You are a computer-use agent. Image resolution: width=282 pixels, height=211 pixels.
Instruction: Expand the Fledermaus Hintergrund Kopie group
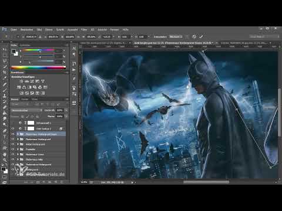(18, 134)
